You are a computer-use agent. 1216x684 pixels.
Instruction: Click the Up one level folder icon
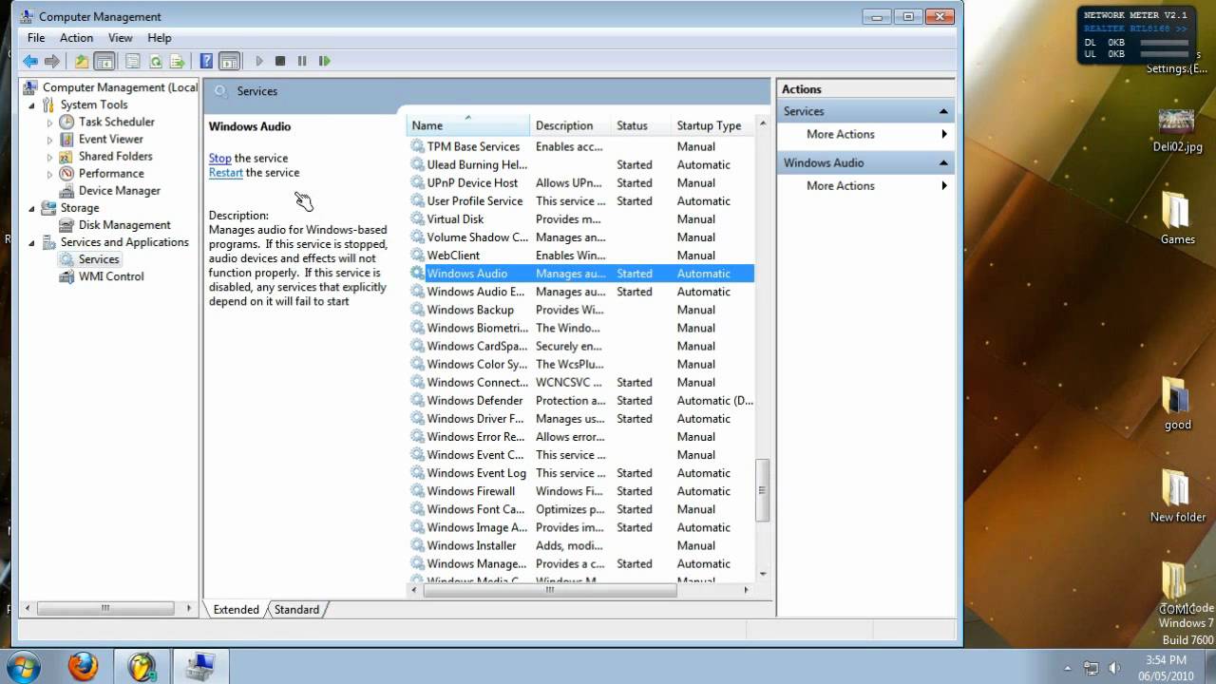pos(82,61)
